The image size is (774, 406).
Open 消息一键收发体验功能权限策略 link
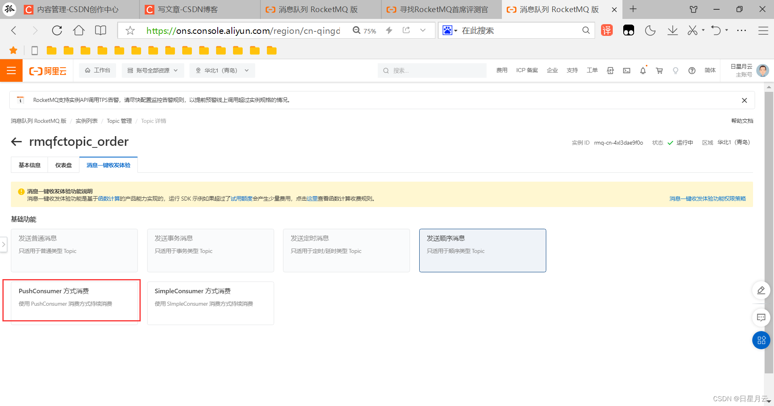[x=707, y=199]
